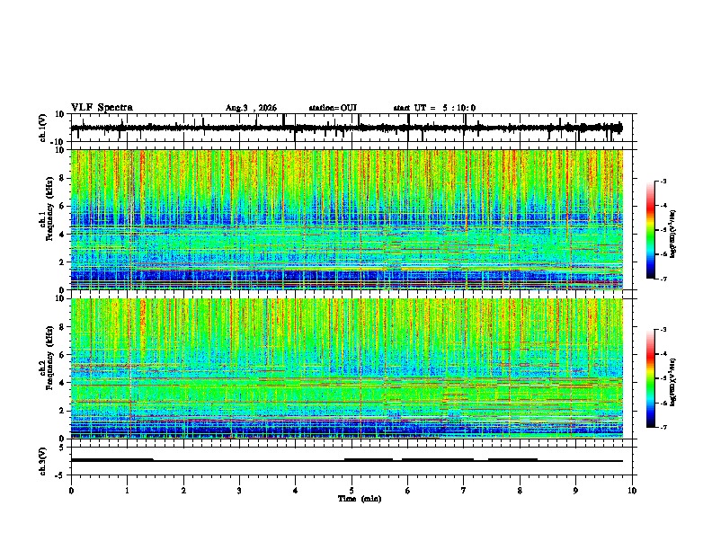Click the ch.3 pulse bar spanning minutes 6 to 7
The width and height of the screenshot is (712, 550).
(438, 460)
